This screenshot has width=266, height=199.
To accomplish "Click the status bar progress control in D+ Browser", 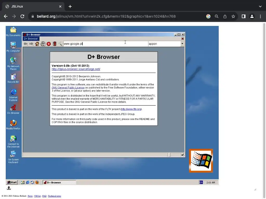I will pos(169,155).
